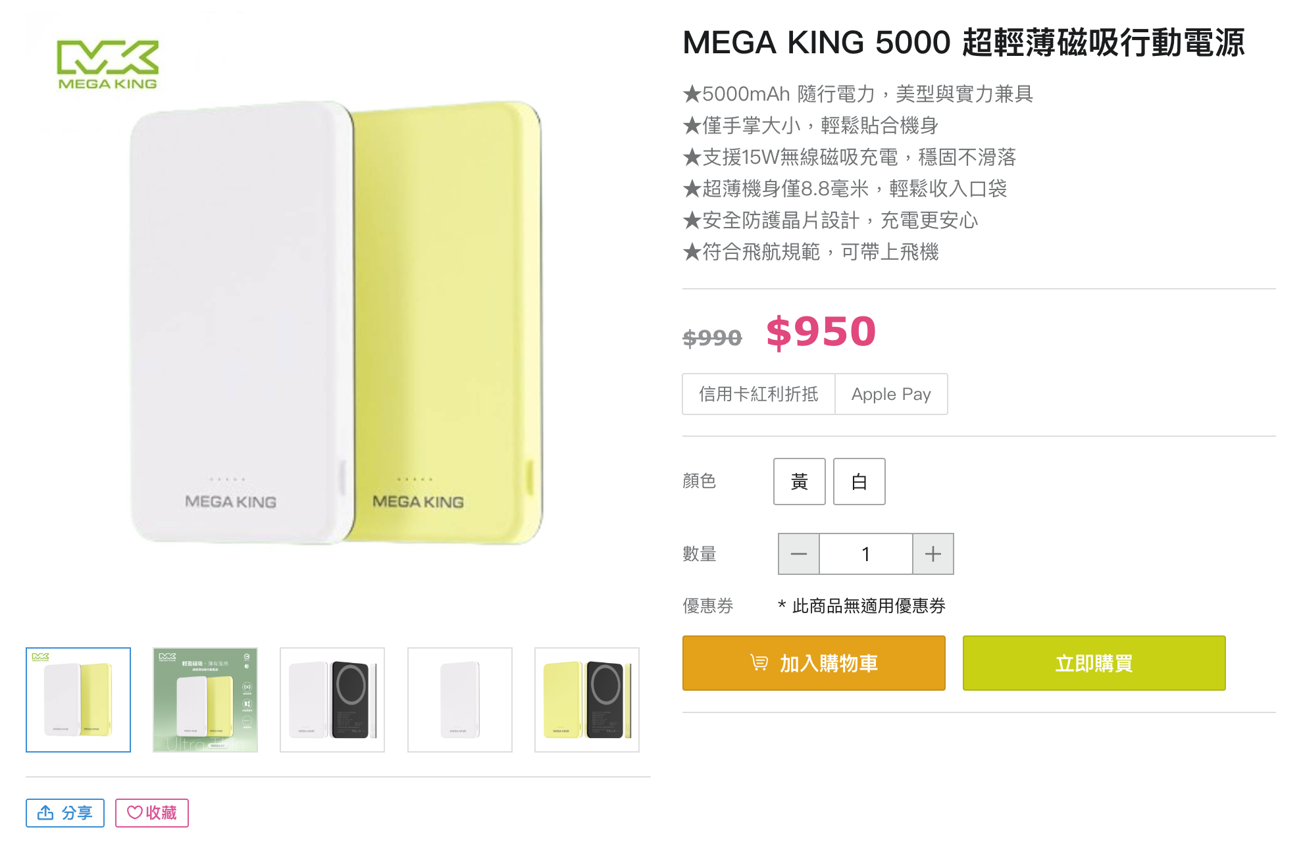Viewport: 1303px width, 842px height.
Task: Show the single white power bank thumbnail
Action: [x=460, y=700]
